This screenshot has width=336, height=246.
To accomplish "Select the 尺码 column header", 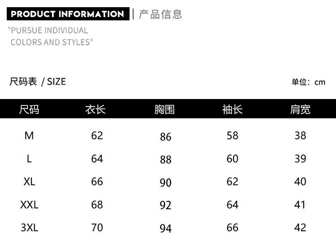I will (x=29, y=109).
